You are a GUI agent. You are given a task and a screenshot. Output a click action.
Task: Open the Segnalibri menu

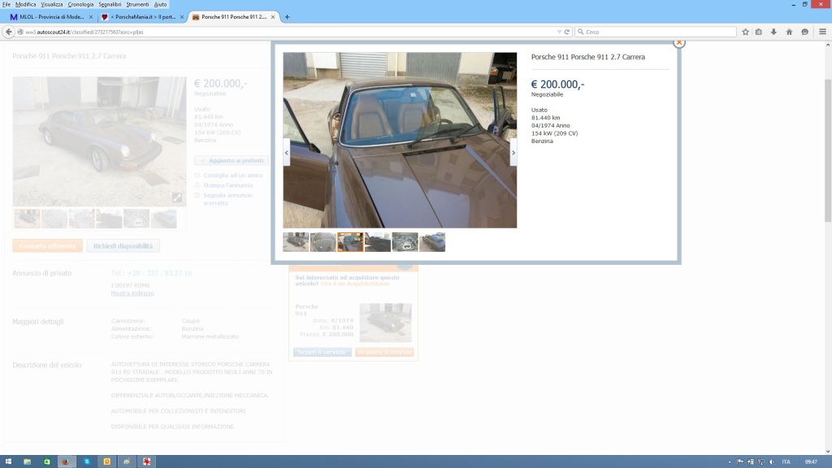tap(110, 4)
